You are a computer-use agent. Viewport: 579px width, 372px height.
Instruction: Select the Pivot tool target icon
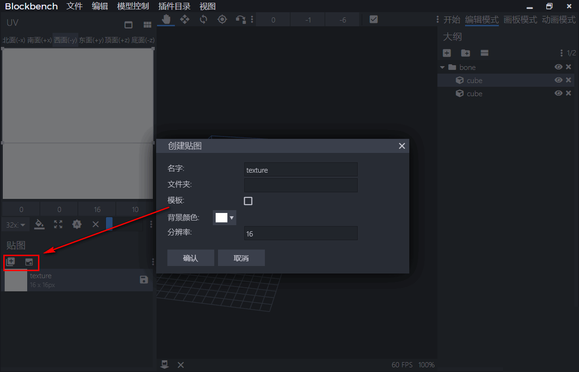click(x=222, y=19)
